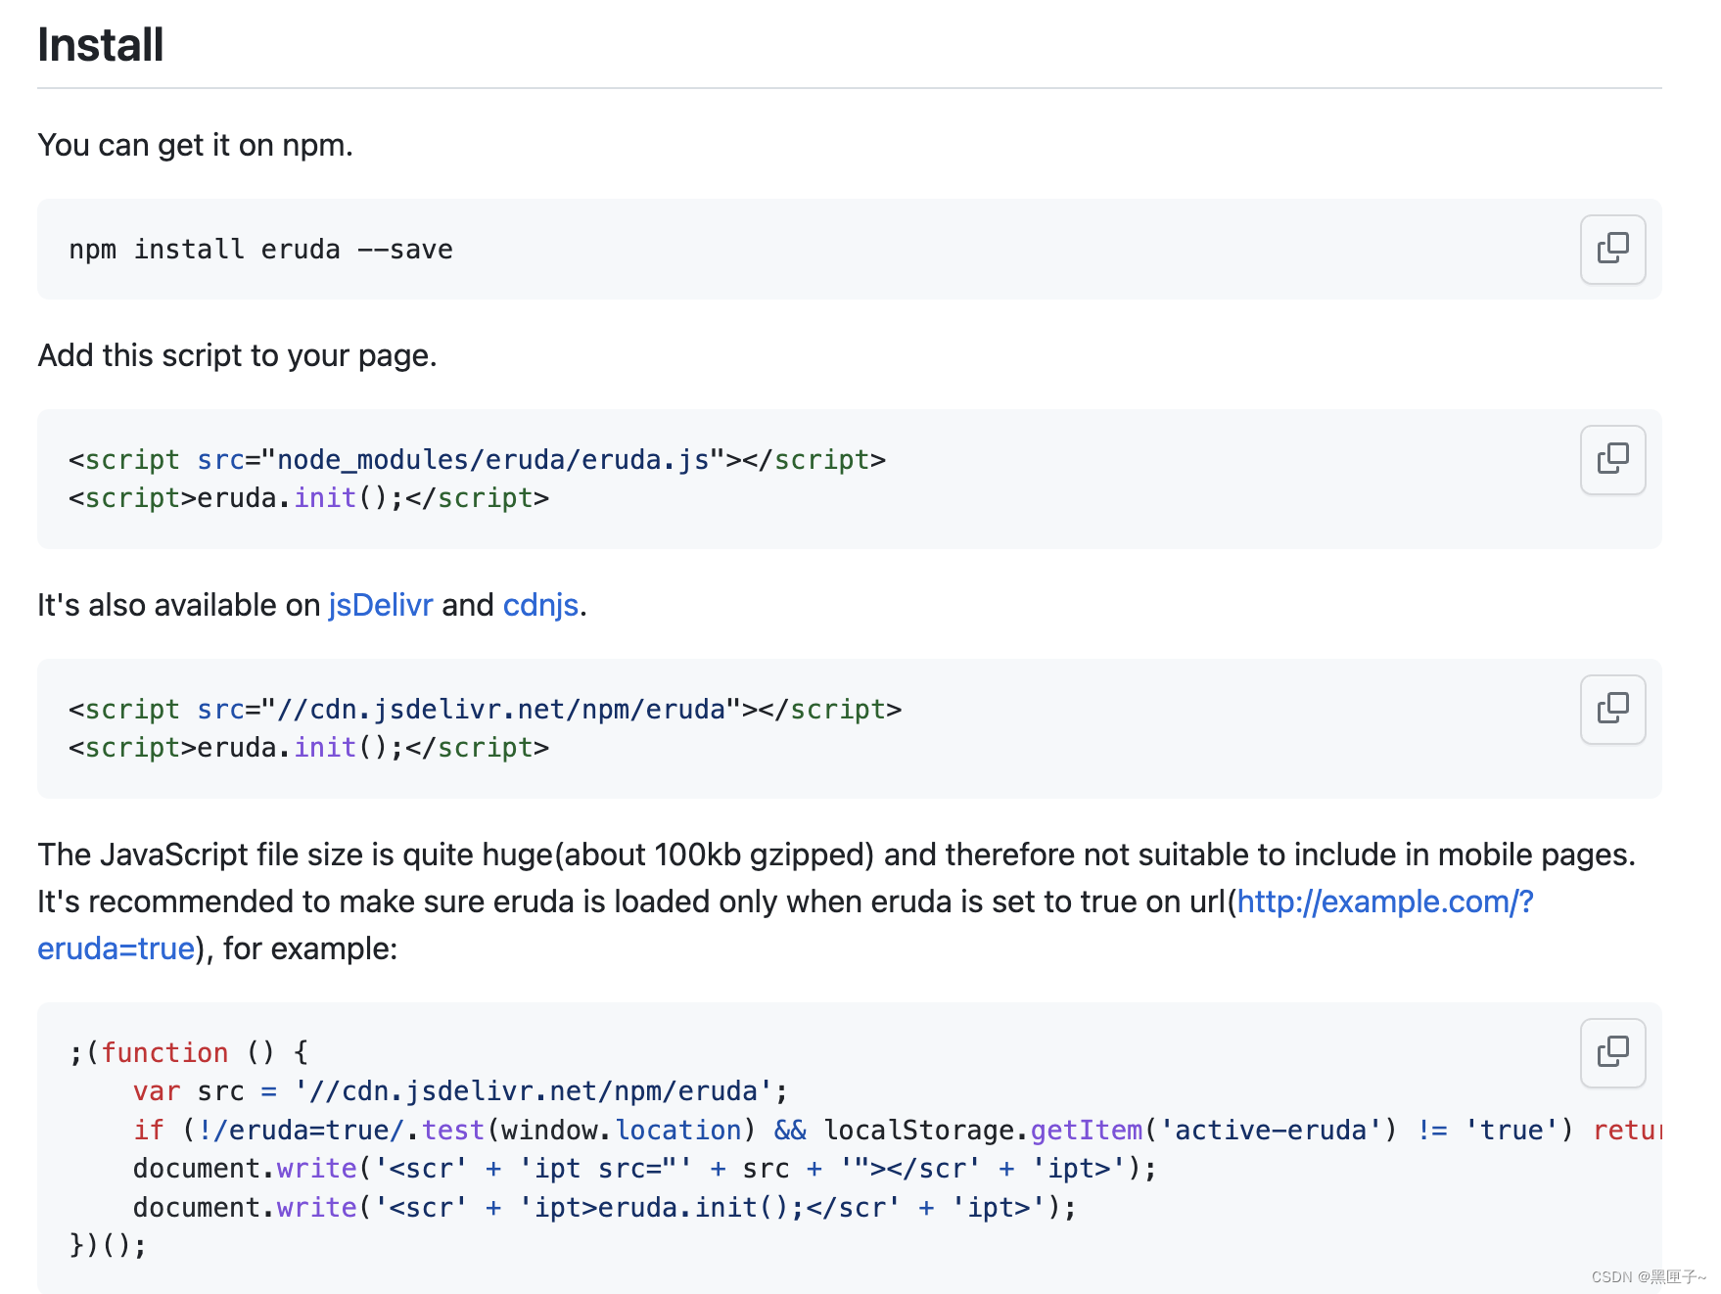Click the document.write 'ipt src=' line
The height and width of the screenshot is (1294, 1721).
point(645,1169)
